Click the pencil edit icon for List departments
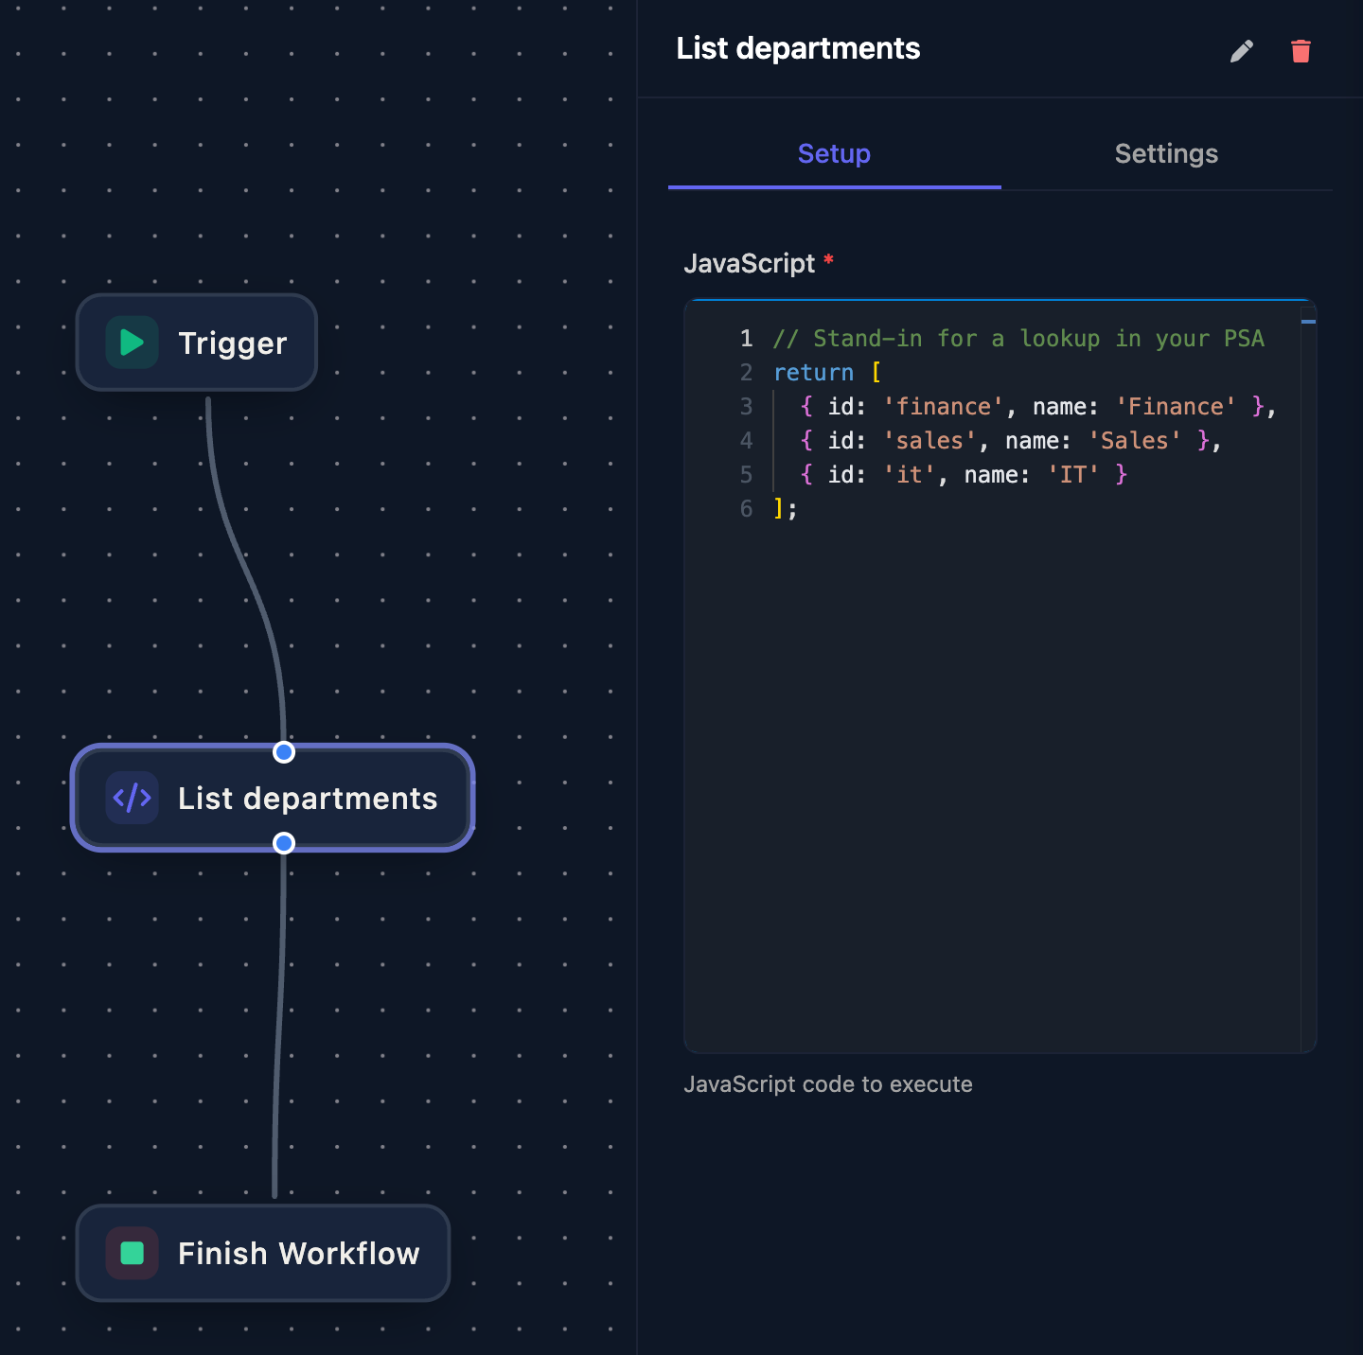 [x=1242, y=51]
